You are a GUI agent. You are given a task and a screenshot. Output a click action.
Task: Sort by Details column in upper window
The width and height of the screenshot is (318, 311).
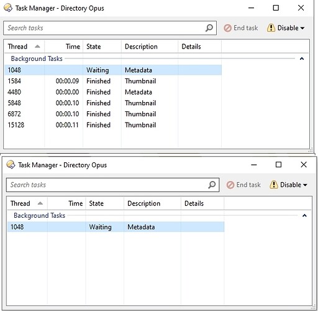(x=199, y=47)
